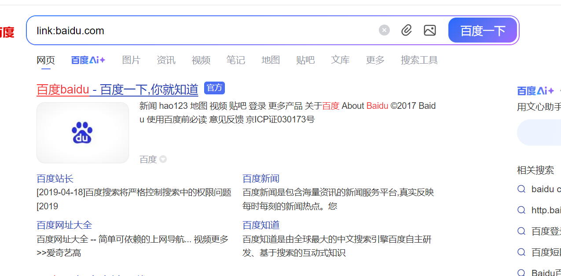Image resolution: width=561 pixels, height=276 pixels.
Task: Open 搜索工具 options
Action: pyautogui.click(x=419, y=60)
